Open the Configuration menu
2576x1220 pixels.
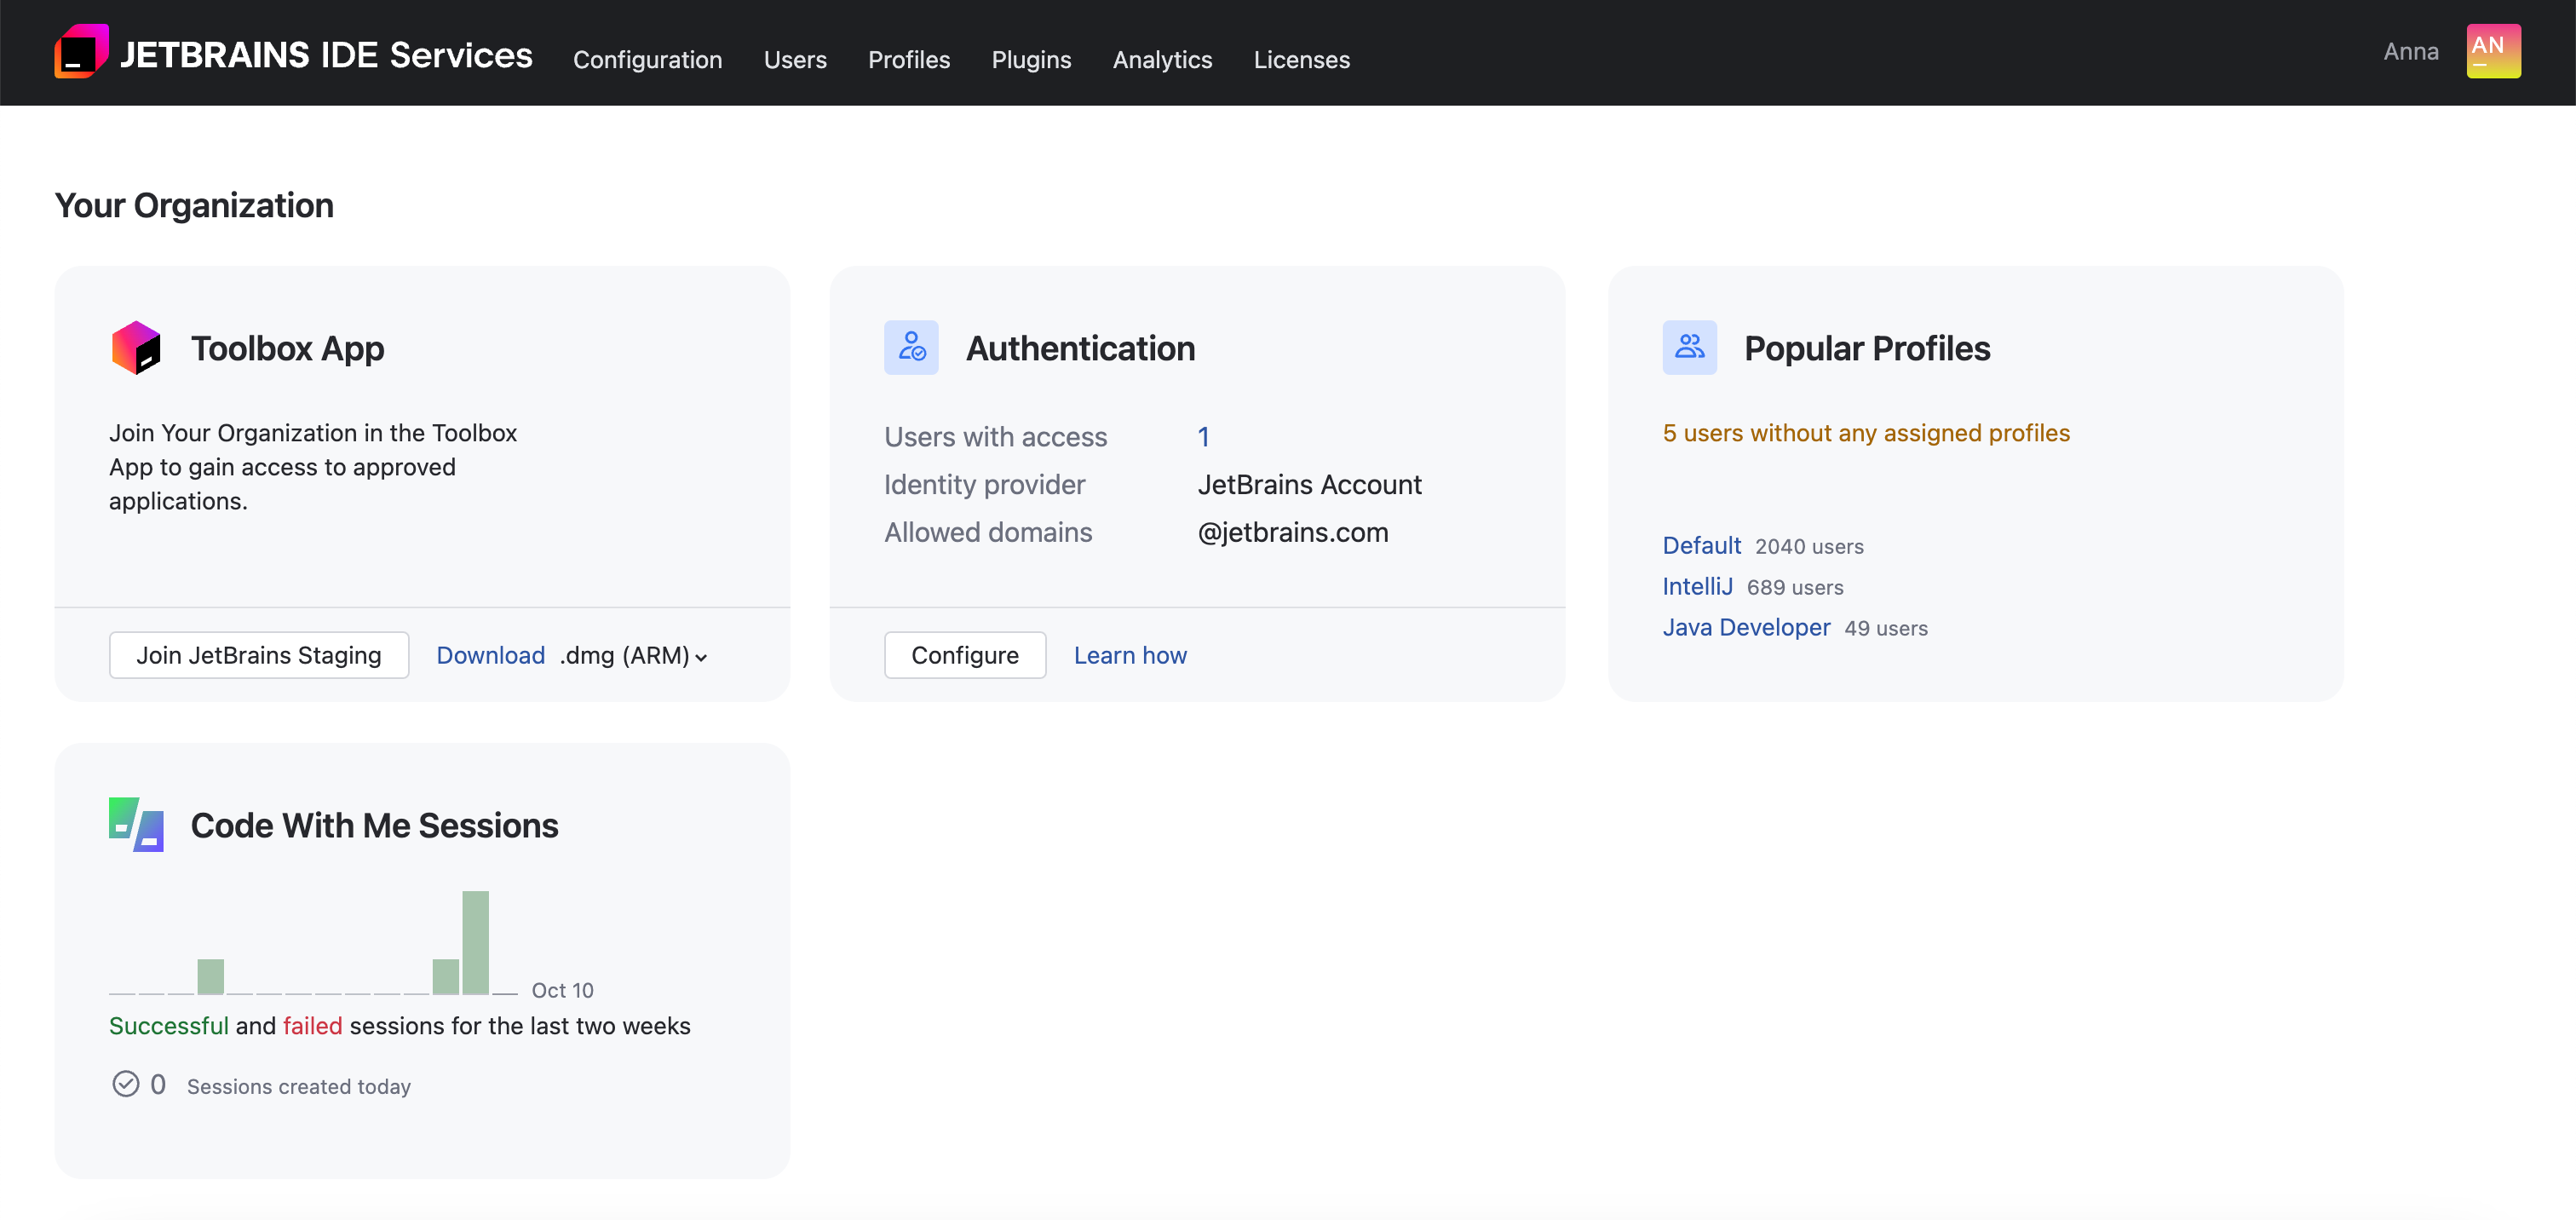[647, 60]
